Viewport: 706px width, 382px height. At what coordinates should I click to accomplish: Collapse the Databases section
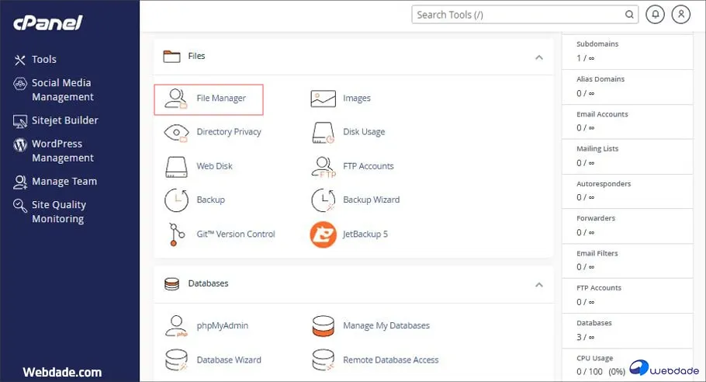(x=538, y=284)
